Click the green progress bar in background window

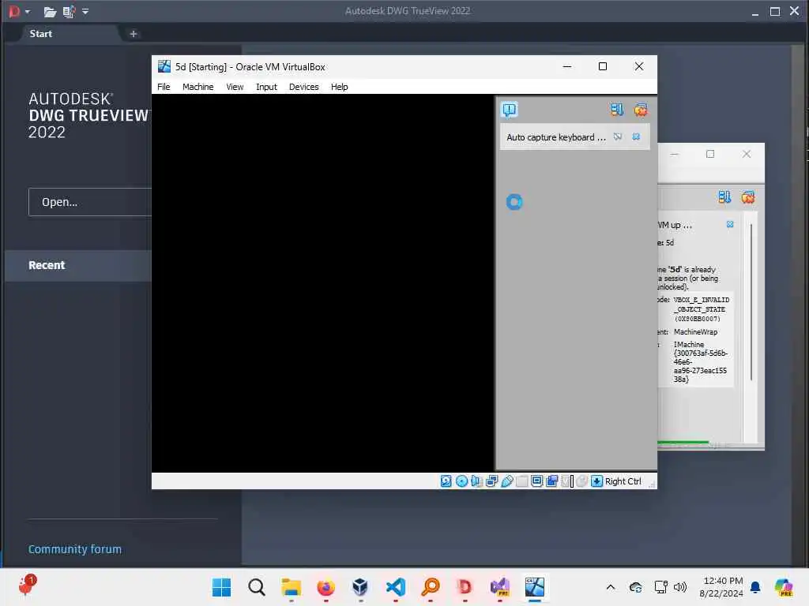tap(683, 442)
